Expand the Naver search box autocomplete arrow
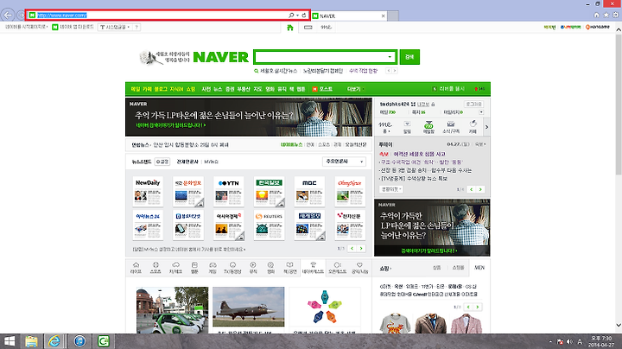The width and height of the screenshot is (622, 349). [390, 57]
